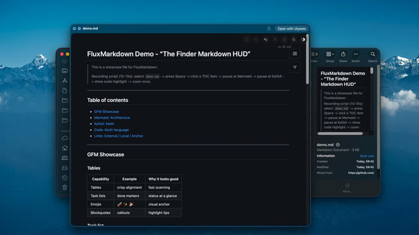Click the More… button in Finder preview pane

pos(347,188)
